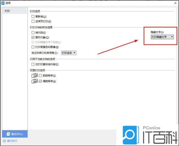Enable 逆序页打印(R) checkbox

[33, 21]
